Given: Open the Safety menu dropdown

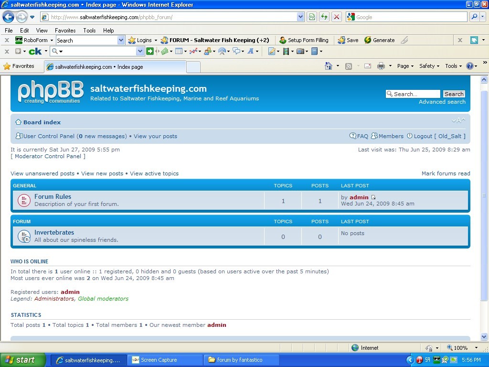Looking at the screenshot, I should tap(429, 66).
